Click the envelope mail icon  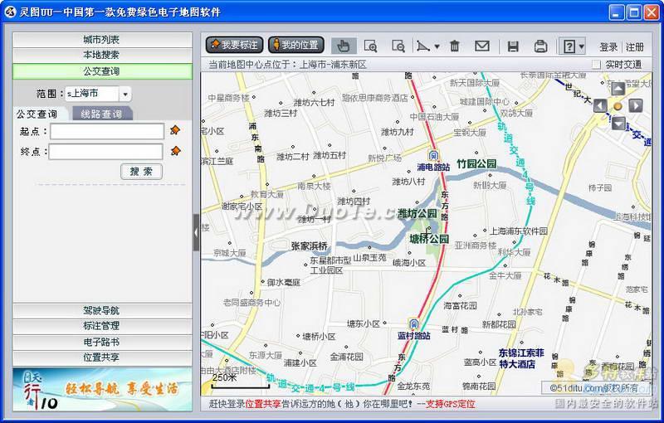pos(482,46)
